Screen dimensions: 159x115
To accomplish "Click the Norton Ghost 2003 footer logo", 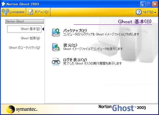I will click(x=122, y=108).
